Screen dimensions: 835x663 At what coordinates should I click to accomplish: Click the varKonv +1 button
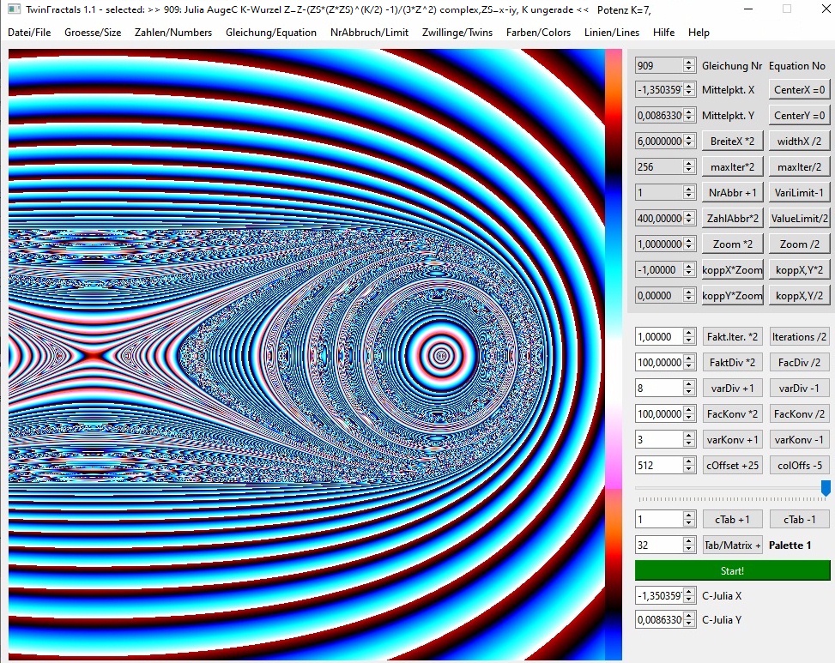click(732, 439)
